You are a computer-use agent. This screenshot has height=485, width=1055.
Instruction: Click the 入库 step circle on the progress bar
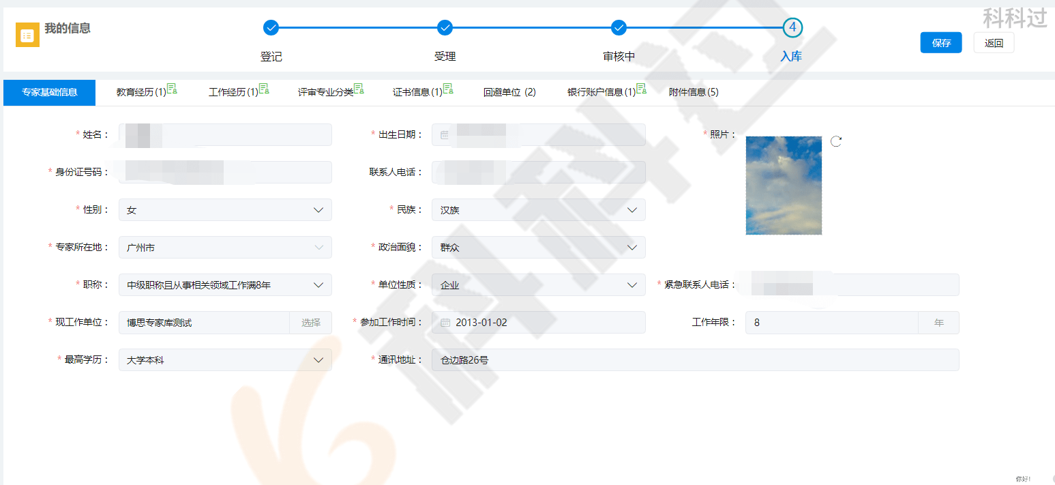[792, 29]
